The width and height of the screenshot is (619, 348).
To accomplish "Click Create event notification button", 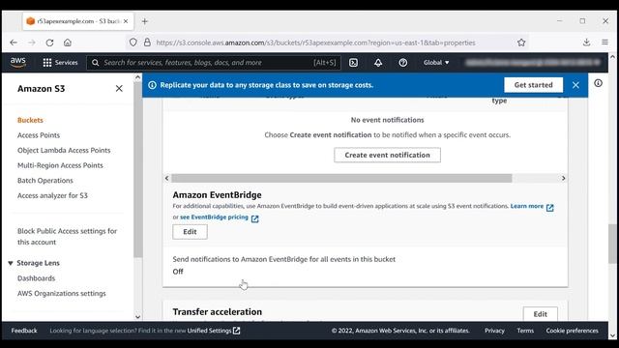I will coord(387,155).
